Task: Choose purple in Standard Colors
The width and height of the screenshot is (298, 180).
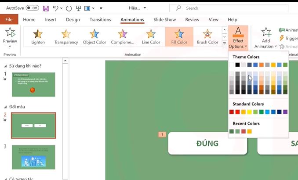Action: pyautogui.click(x=285, y=112)
